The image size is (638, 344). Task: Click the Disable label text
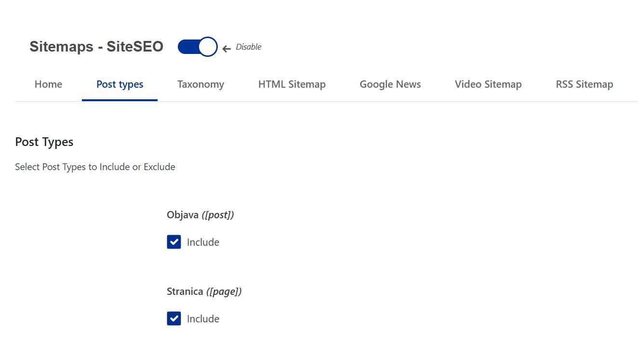tap(248, 47)
